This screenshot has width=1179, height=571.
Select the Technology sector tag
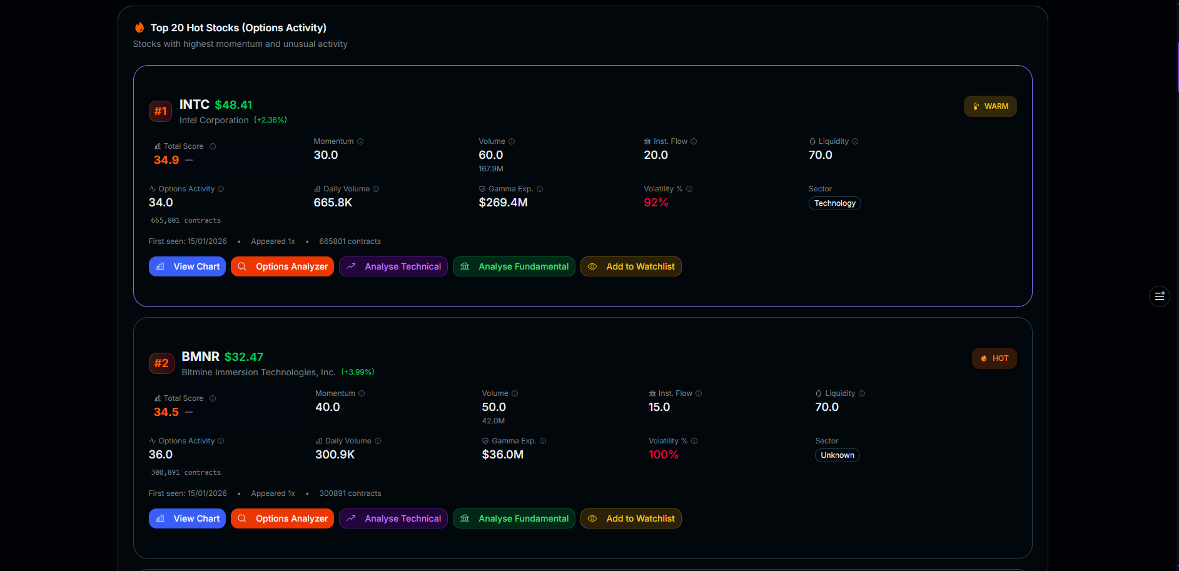834,203
